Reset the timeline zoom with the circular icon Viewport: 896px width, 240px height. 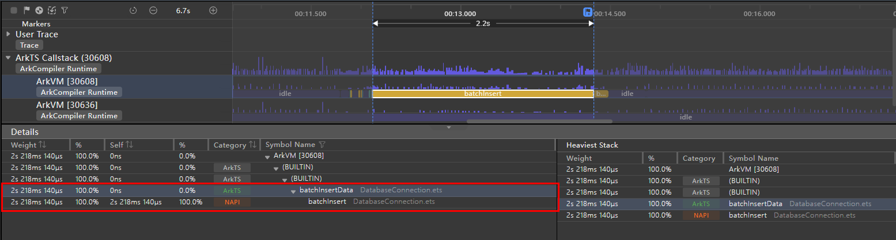click(x=133, y=10)
